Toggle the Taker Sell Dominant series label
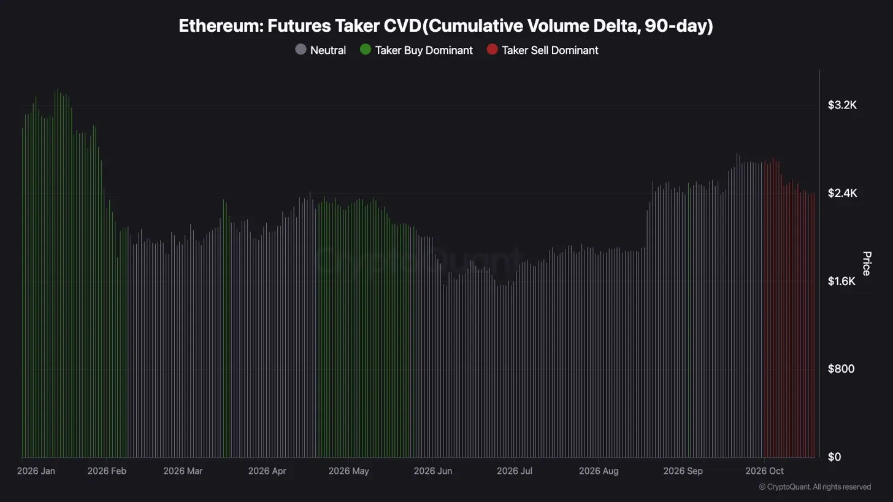This screenshot has height=502, width=893. click(550, 50)
